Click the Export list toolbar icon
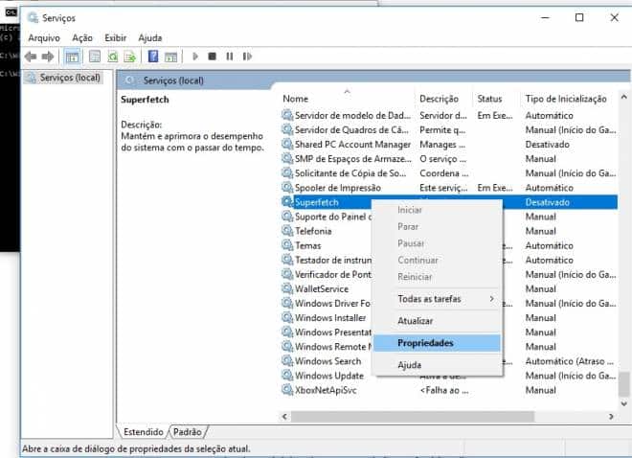Screen dimensions: 632x458 [x=130, y=57]
